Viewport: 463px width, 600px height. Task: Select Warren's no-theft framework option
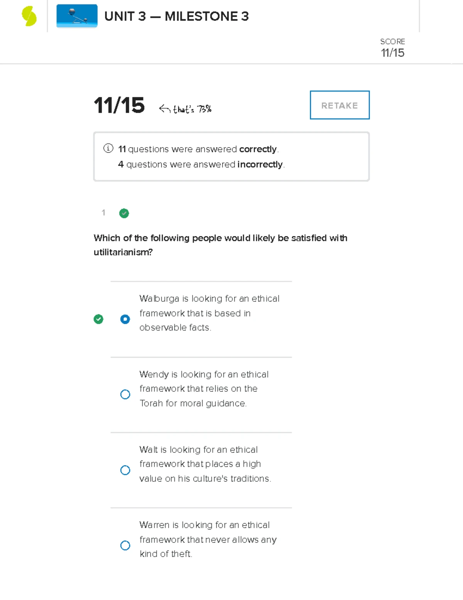click(x=125, y=546)
